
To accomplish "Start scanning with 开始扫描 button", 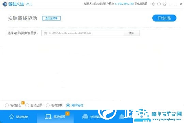I will click(164, 18).
